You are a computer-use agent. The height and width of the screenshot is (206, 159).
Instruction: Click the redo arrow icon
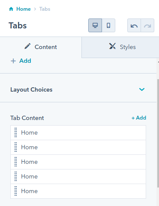point(147,25)
